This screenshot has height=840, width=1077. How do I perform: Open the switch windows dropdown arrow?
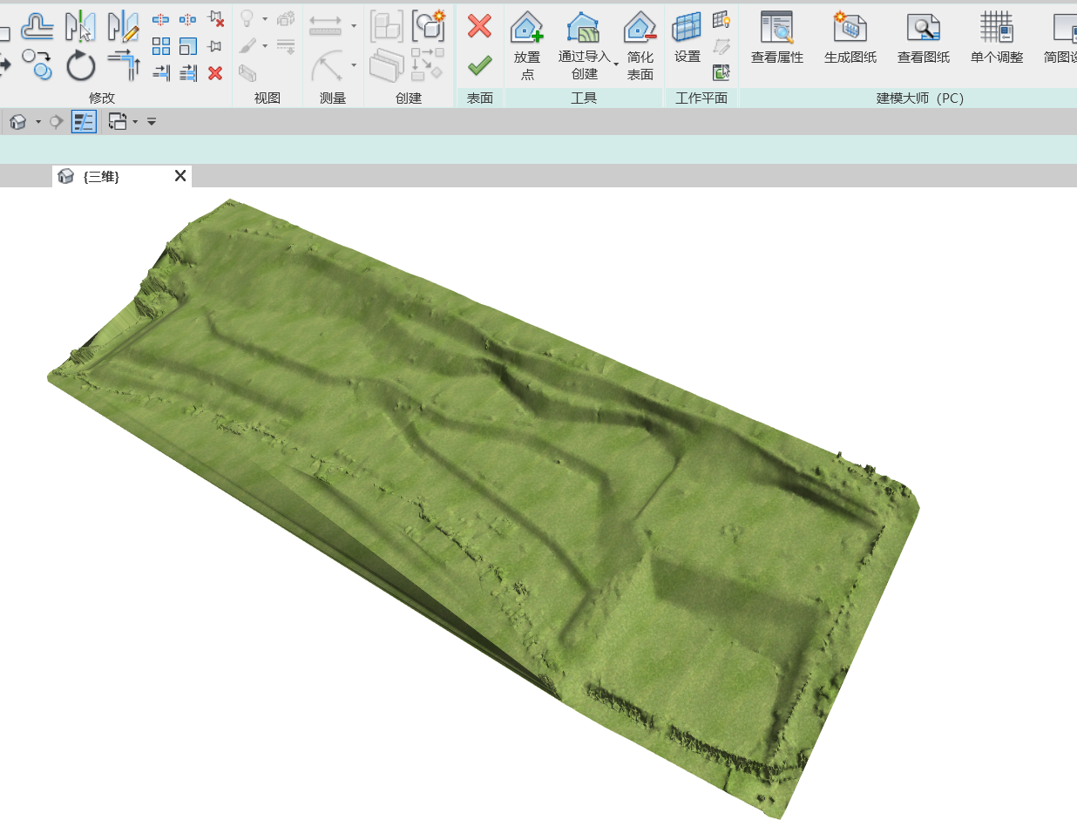click(x=135, y=122)
